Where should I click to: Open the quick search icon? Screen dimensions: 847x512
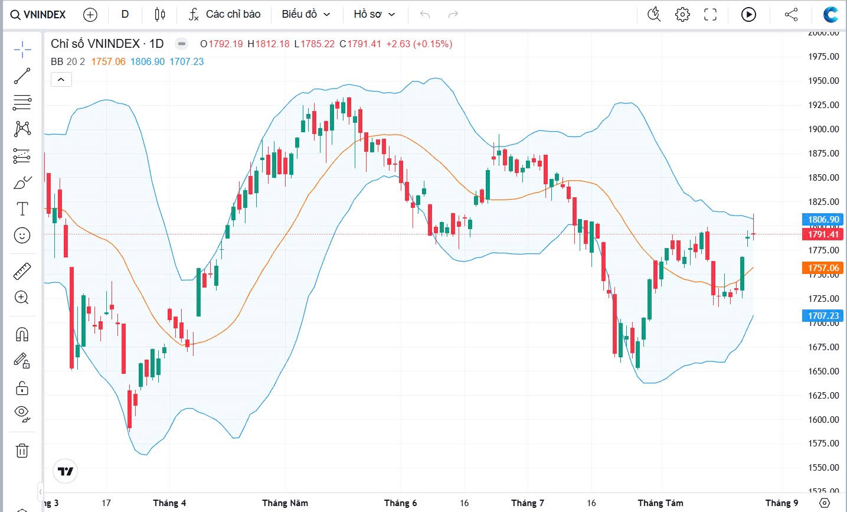(x=654, y=14)
